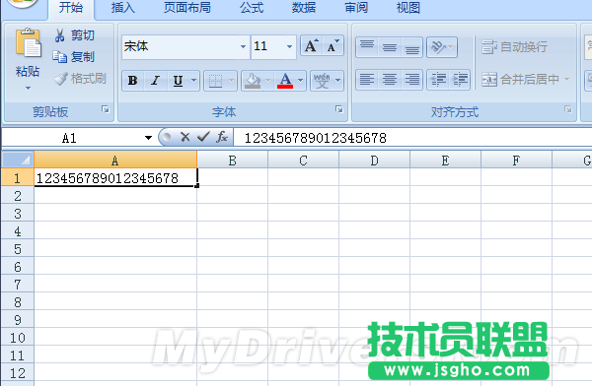The height and width of the screenshot is (386, 592).
Task: Switch to the 开始 tab
Action: (71, 8)
